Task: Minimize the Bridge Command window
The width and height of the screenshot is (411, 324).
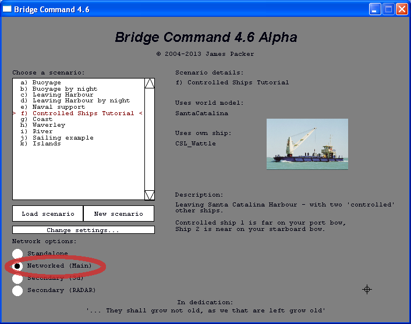Action: click(x=375, y=9)
